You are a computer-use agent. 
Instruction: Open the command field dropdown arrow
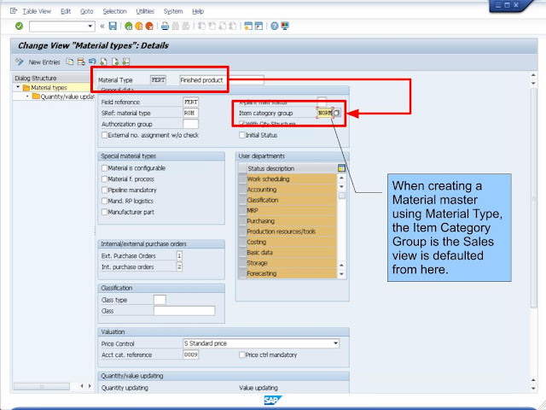[x=90, y=26]
